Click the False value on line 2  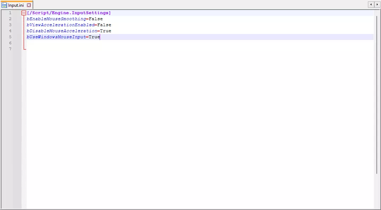click(x=96, y=19)
